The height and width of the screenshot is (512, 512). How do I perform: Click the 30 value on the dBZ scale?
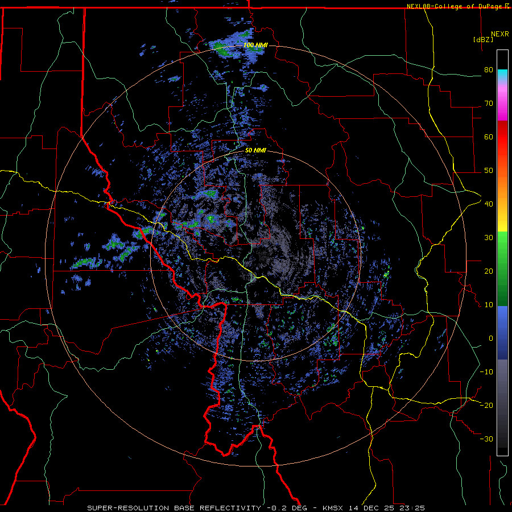coord(489,237)
